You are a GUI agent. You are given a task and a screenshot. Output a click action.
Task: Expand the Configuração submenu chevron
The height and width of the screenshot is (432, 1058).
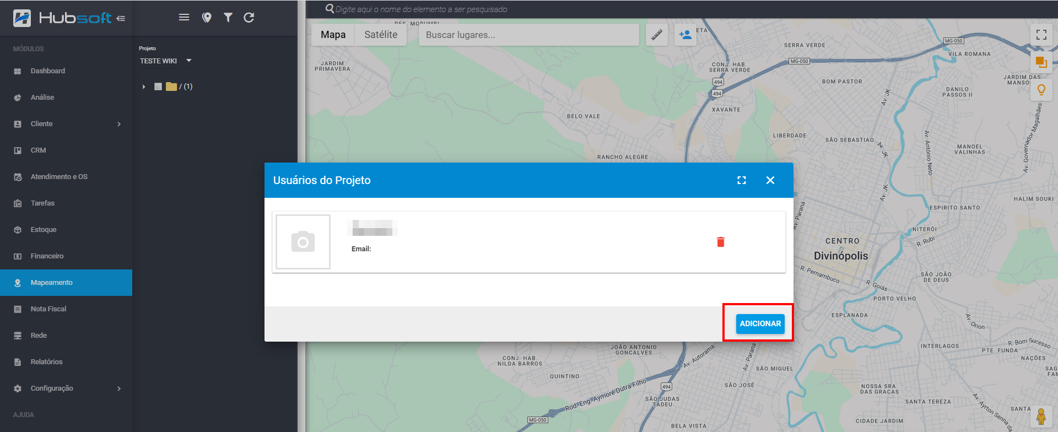119,388
